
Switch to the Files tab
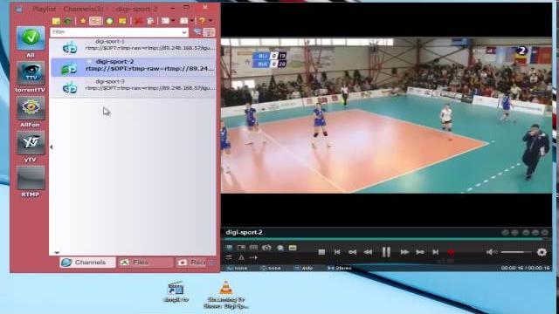coord(145,263)
